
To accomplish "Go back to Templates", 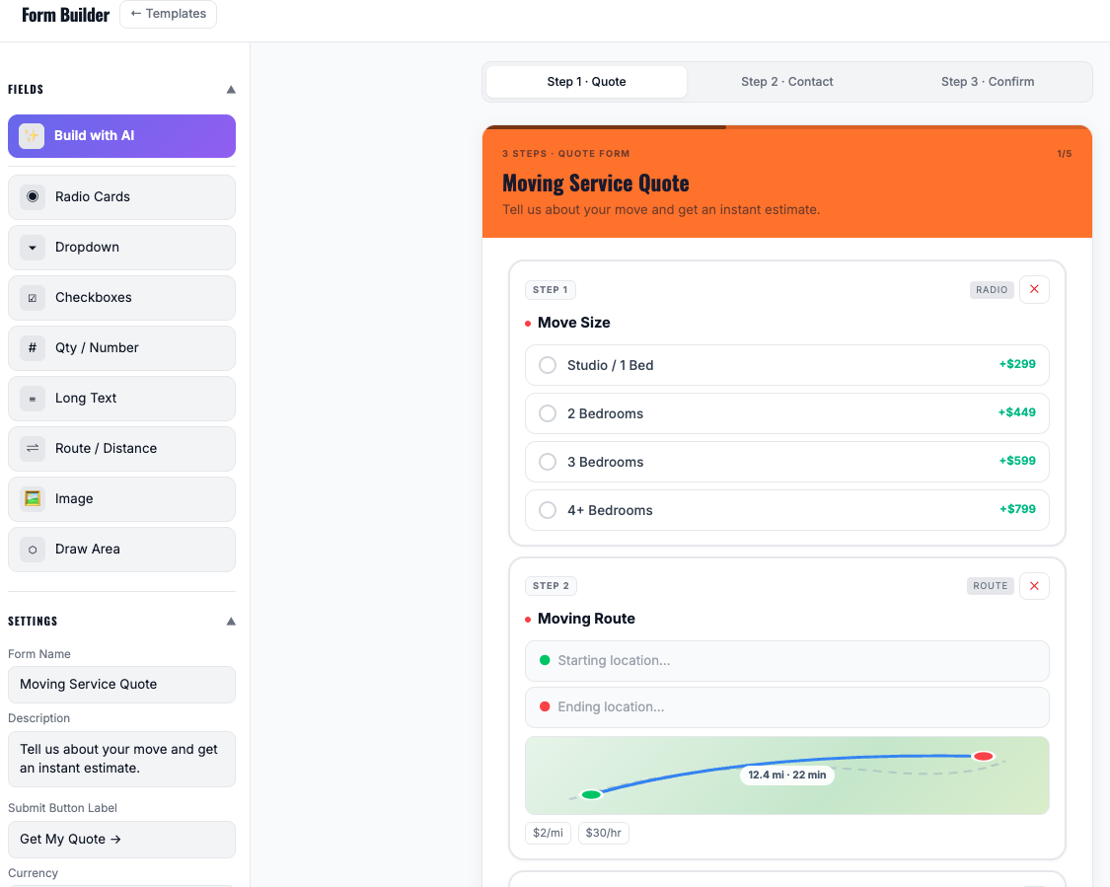I will coord(168,14).
